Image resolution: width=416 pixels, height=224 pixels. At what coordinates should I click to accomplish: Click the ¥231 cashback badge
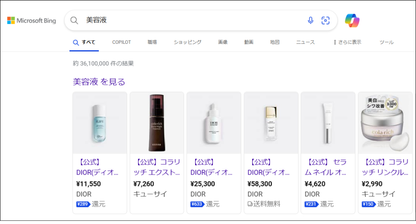312,204
